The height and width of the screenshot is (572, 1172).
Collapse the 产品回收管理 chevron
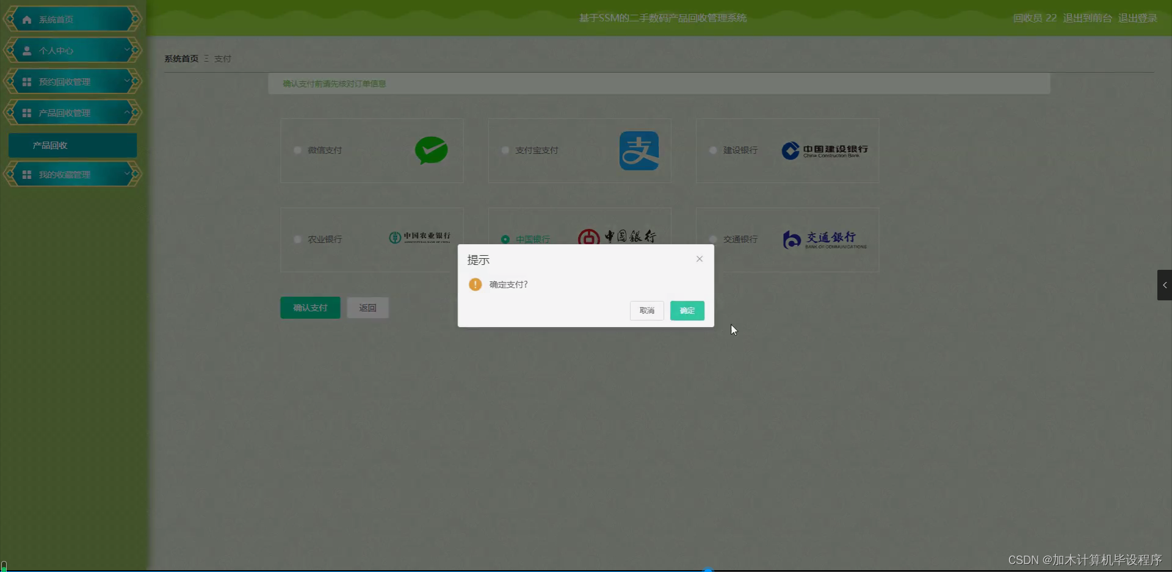pos(128,112)
